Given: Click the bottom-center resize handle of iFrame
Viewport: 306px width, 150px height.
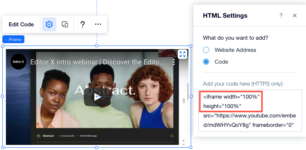Looking at the screenshot, I should click(96, 148).
